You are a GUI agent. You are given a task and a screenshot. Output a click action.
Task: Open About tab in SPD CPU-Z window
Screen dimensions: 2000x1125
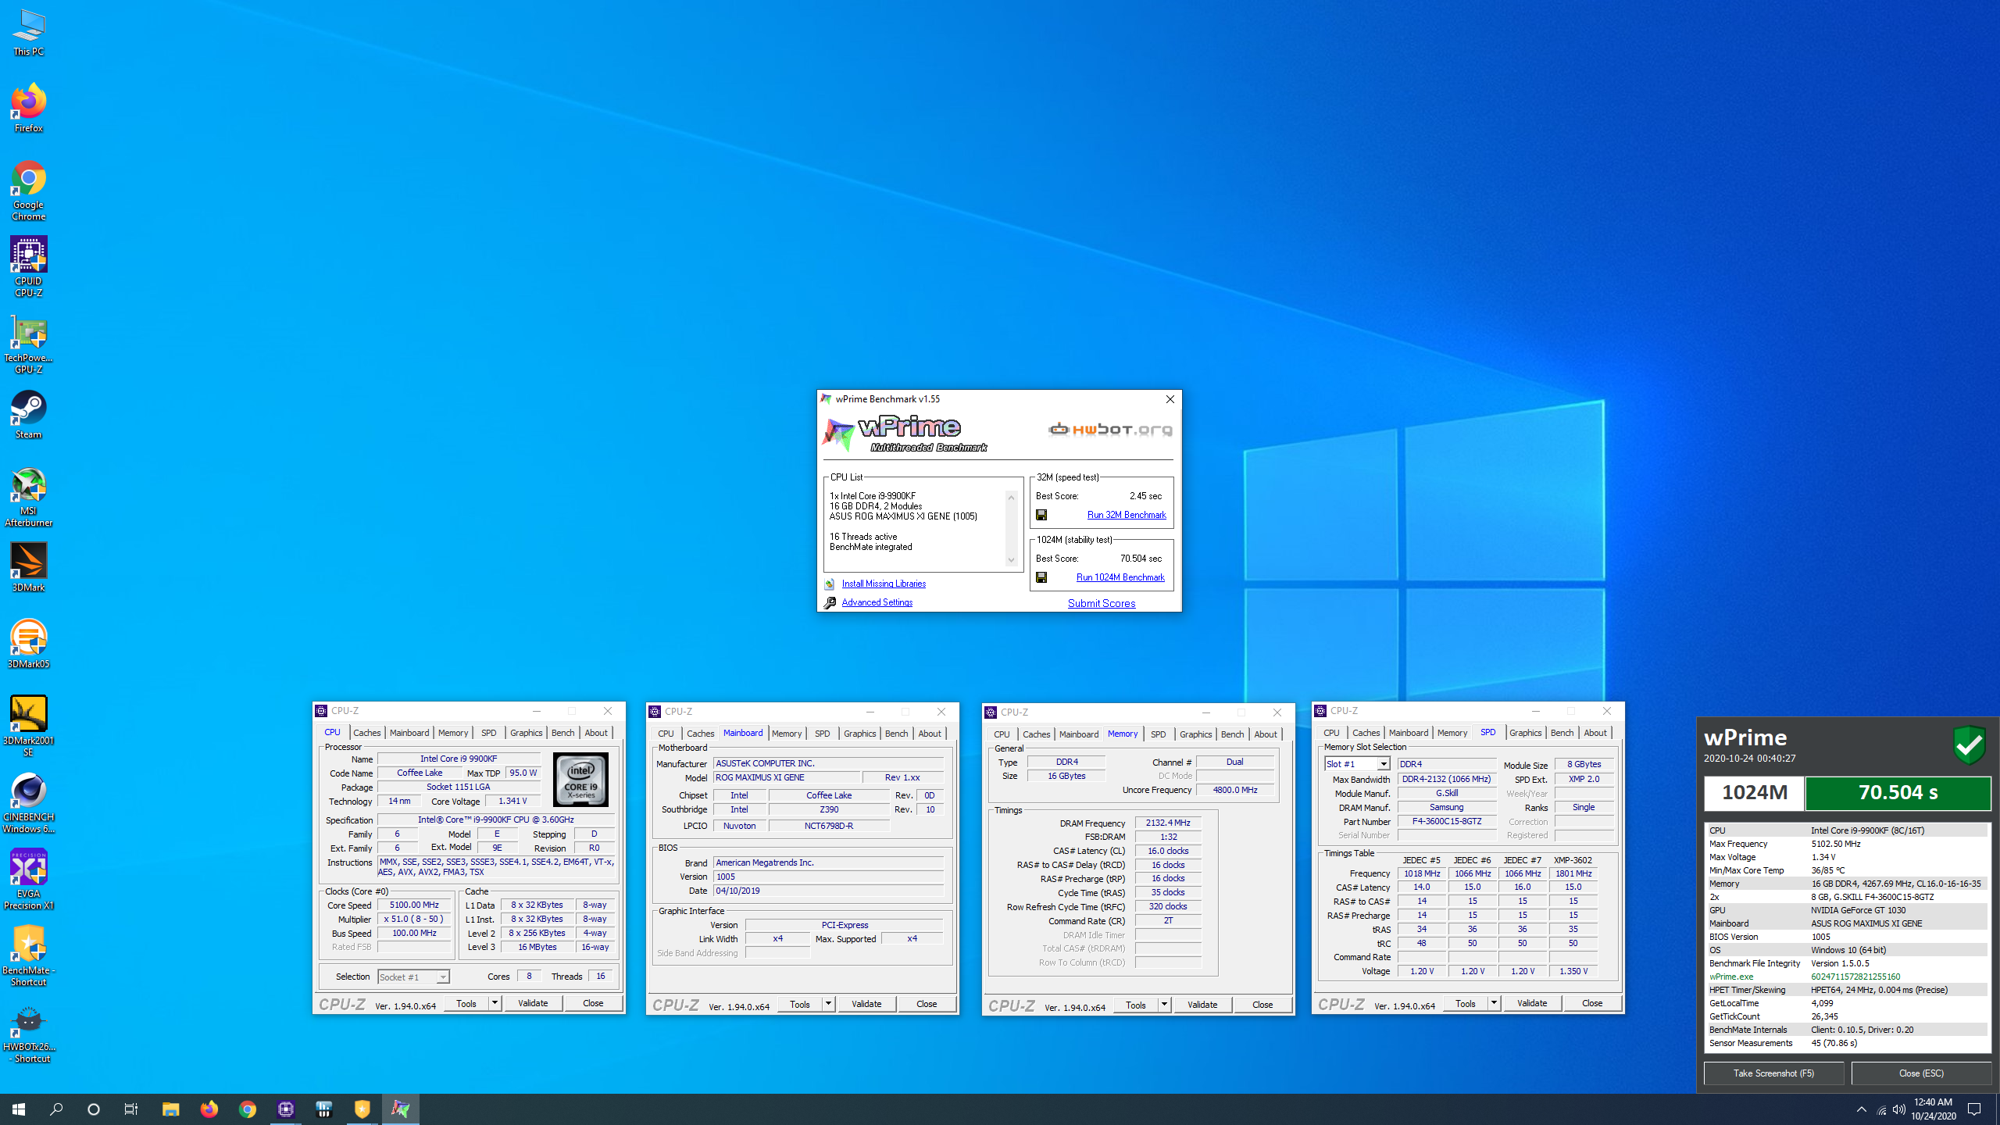tap(1595, 733)
